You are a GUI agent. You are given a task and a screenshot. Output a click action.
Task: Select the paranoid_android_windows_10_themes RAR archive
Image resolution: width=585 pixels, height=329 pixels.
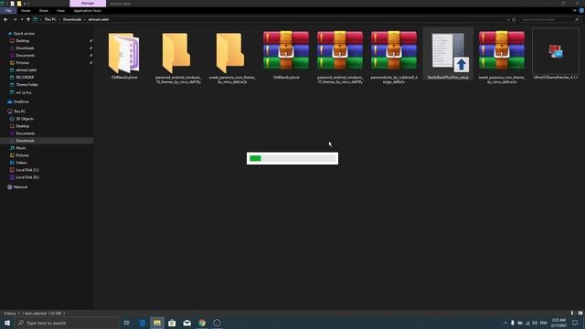(340, 58)
